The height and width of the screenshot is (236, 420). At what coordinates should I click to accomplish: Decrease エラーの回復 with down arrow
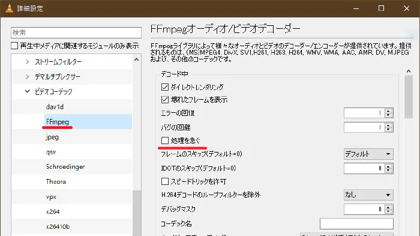pos(388,115)
